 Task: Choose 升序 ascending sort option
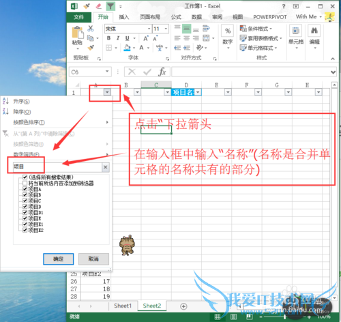21,101
